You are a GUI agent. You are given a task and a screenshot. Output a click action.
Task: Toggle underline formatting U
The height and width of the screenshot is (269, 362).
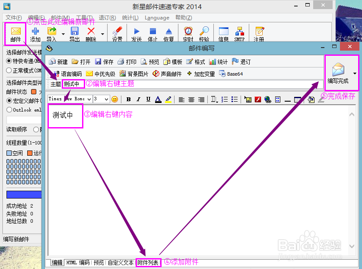(x=148, y=99)
